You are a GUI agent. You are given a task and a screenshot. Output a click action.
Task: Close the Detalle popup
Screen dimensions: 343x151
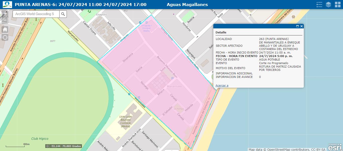(x=302, y=26)
